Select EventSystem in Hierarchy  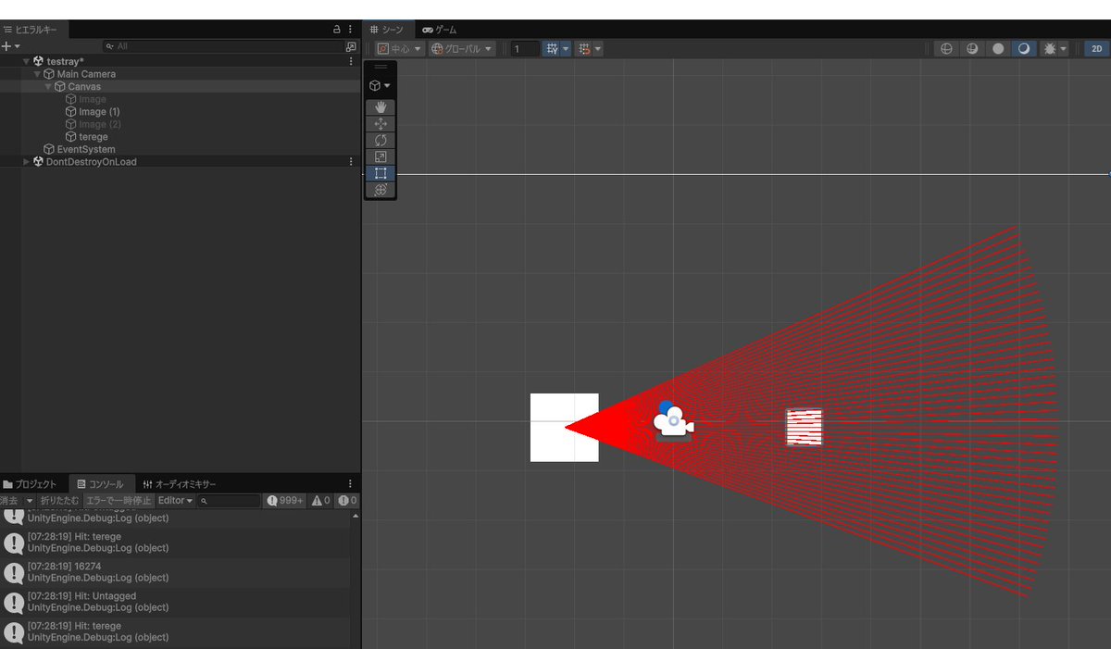pyautogui.click(x=86, y=149)
